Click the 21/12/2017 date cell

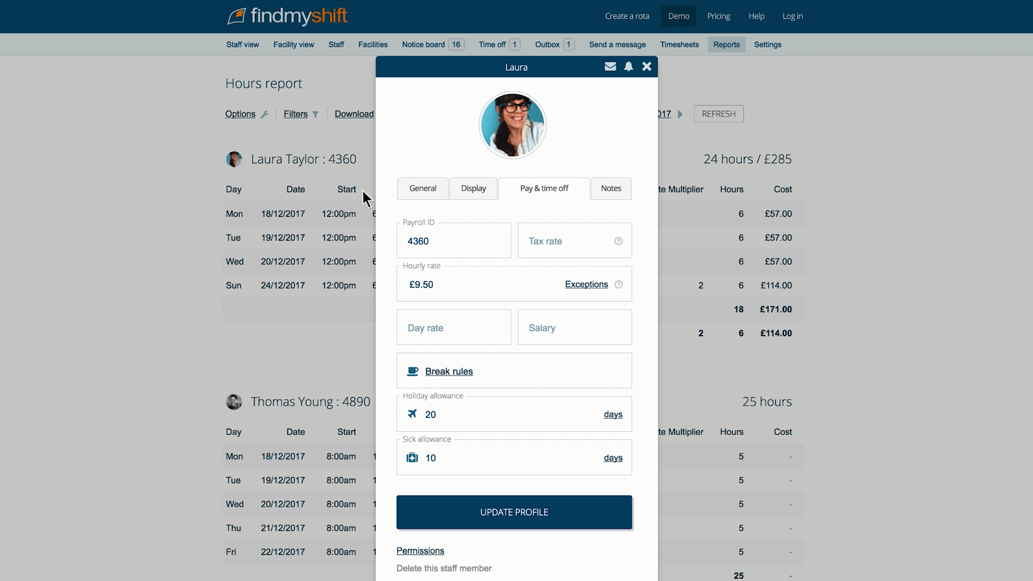click(x=282, y=528)
